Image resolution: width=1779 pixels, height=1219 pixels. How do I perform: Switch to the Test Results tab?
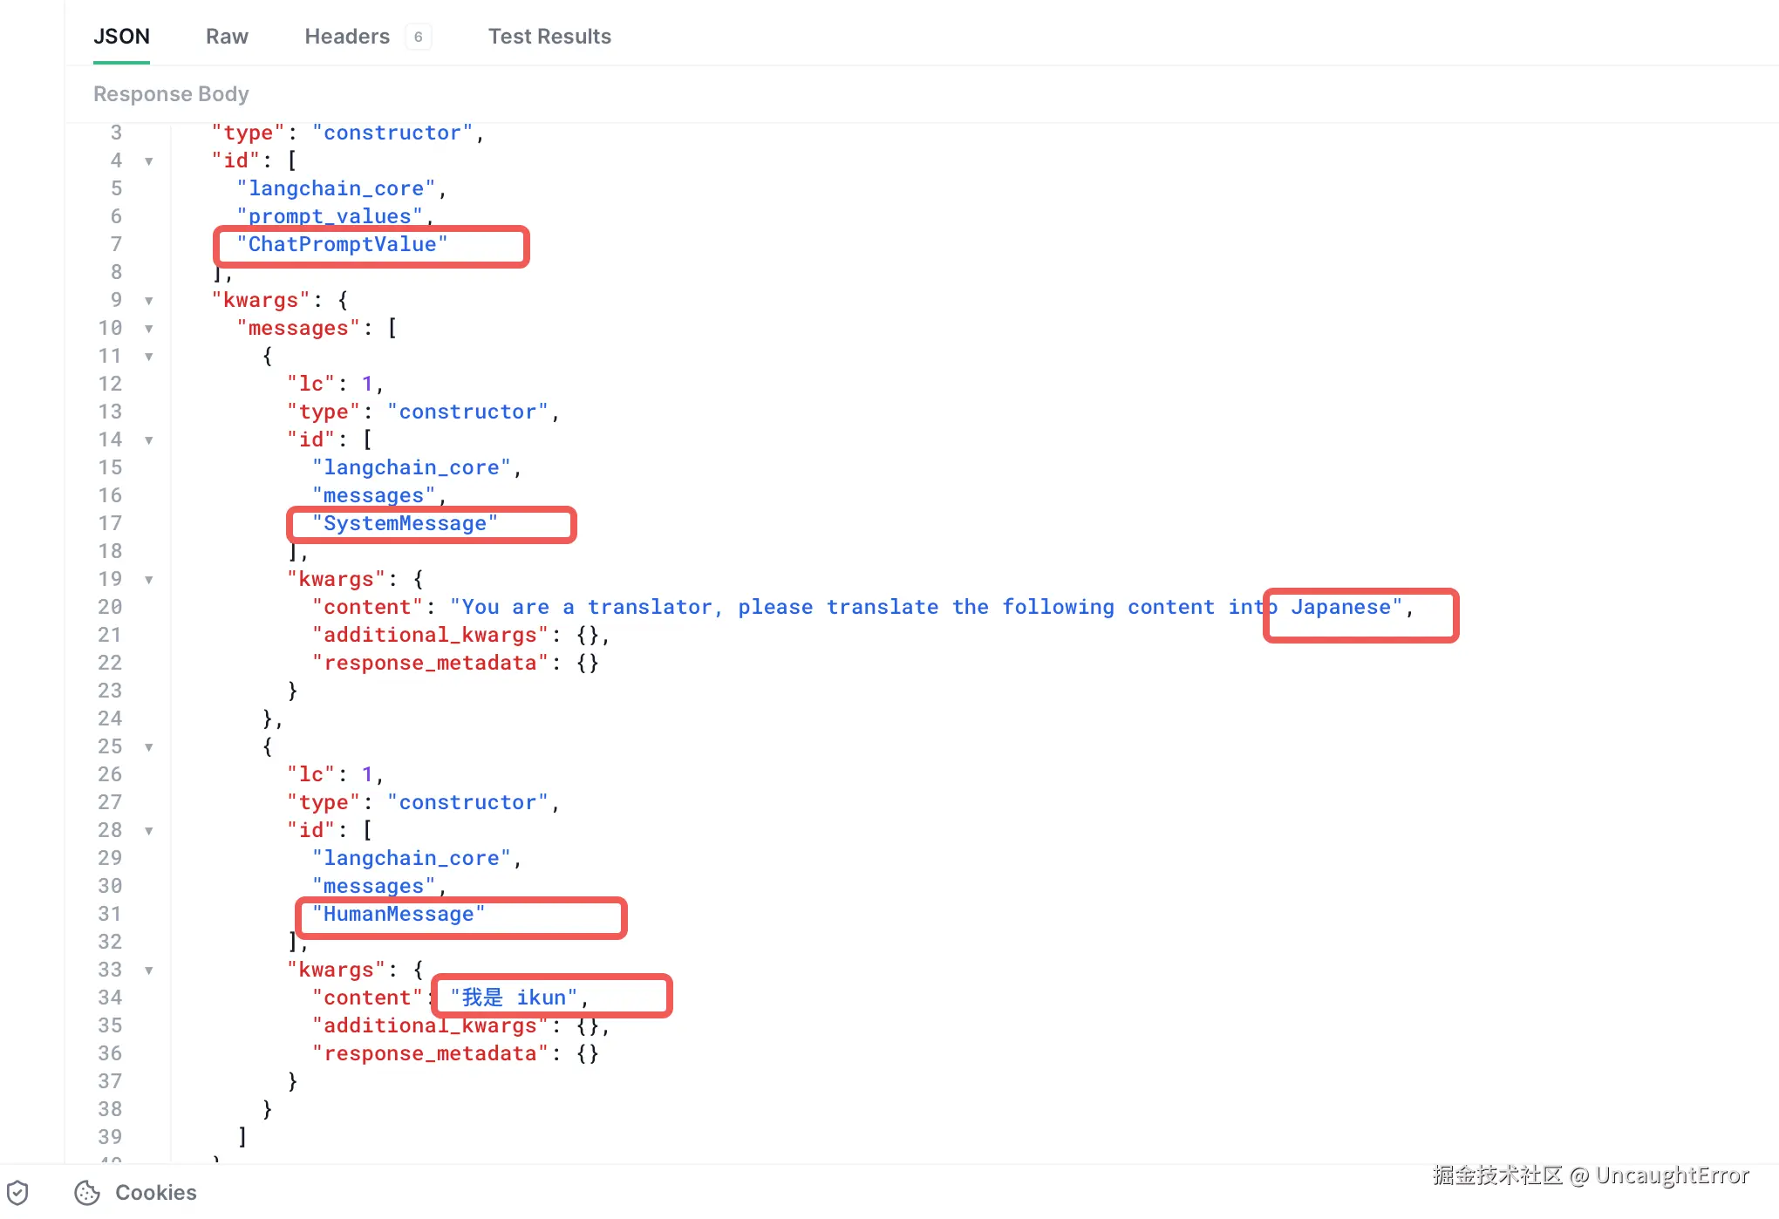tap(549, 37)
